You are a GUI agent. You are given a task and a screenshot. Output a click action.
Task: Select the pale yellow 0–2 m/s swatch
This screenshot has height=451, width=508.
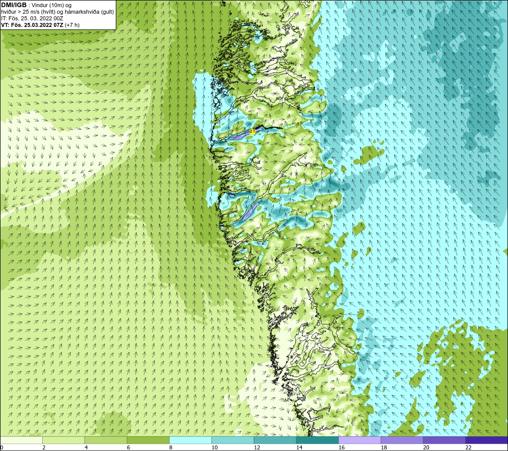pyautogui.click(x=21, y=440)
